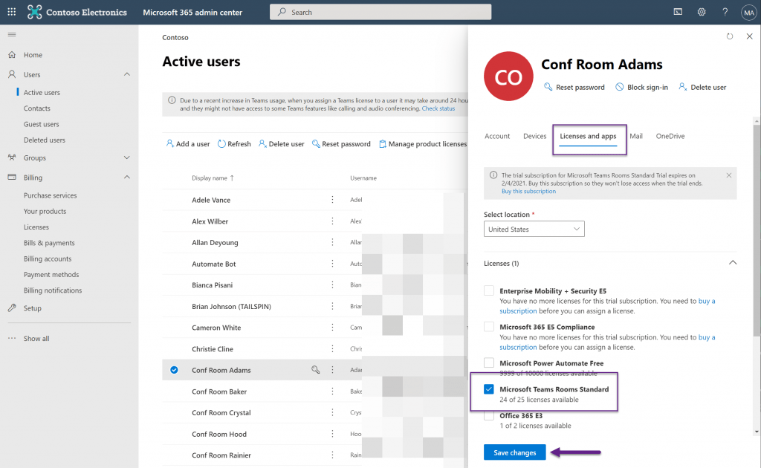761x468 pixels.
Task: Open more actions for Alex Wilber
Action: [x=332, y=221]
